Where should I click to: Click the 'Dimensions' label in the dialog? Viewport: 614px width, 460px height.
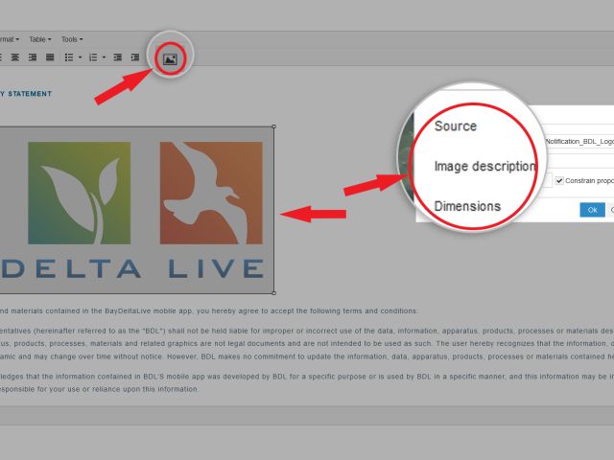467,206
